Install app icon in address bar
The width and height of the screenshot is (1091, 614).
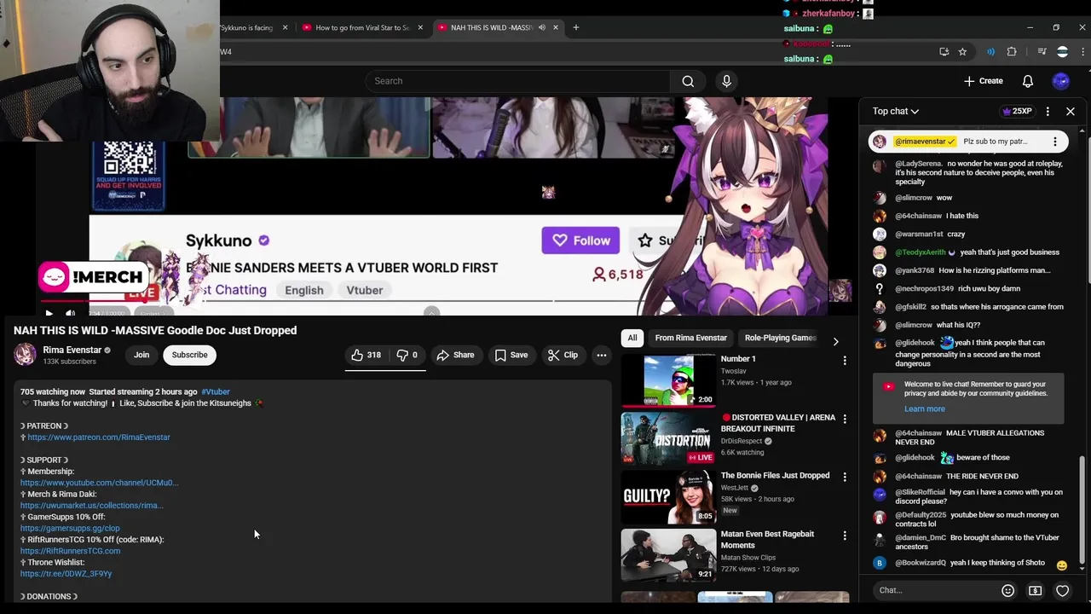(x=944, y=52)
